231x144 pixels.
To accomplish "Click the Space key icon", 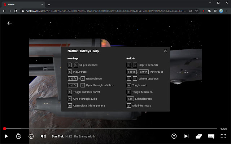I will click(132, 72).
